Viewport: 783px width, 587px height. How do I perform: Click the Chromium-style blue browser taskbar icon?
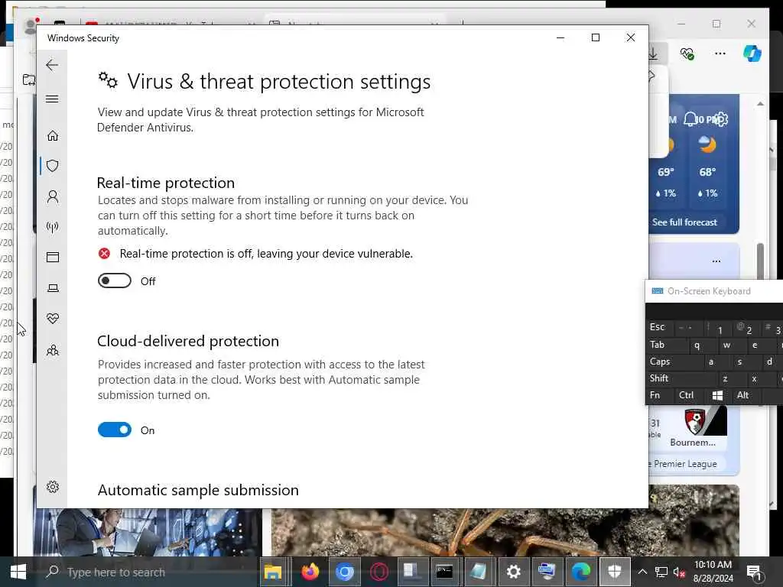pyautogui.click(x=344, y=572)
